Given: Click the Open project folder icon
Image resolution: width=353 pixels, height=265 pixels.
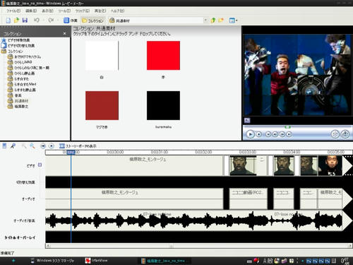Looking at the screenshot, I should click(x=16, y=20).
